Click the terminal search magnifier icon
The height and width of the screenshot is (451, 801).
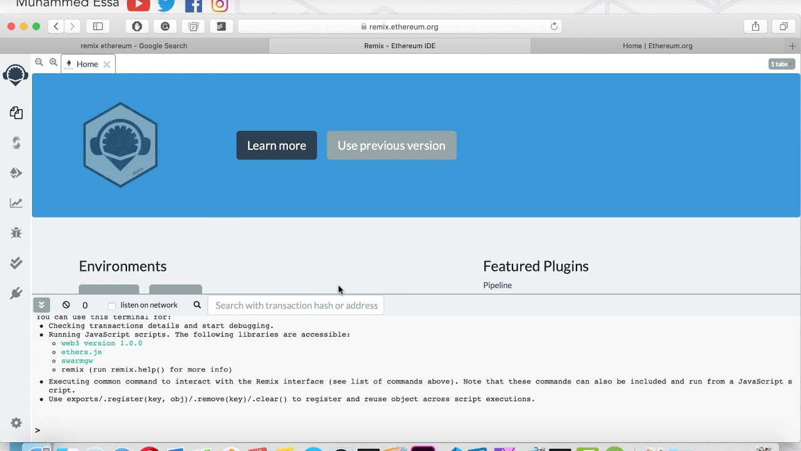[x=197, y=305]
